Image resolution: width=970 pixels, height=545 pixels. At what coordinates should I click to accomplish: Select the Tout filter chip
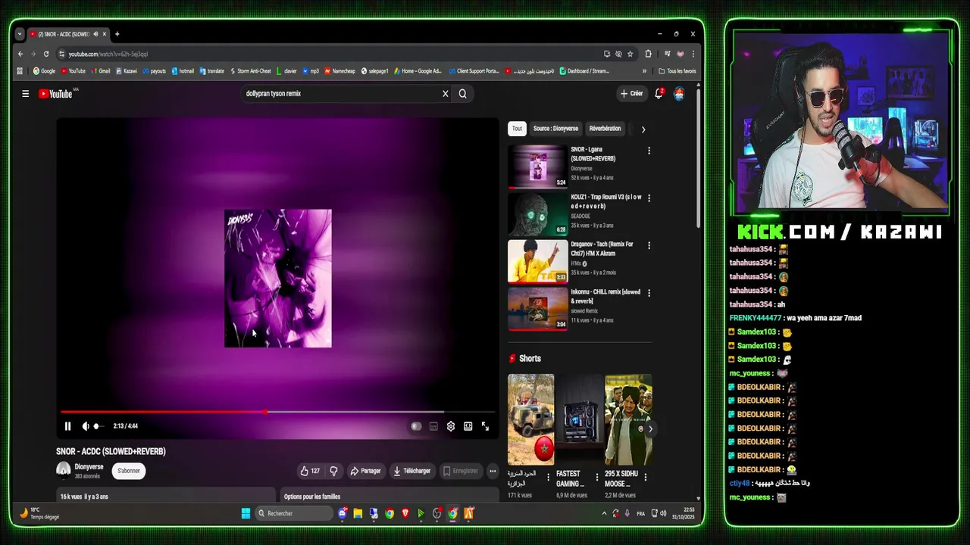pyautogui.click(x=517, y=129)
